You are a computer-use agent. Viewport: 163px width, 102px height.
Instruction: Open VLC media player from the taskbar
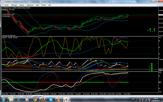(59, 100)
